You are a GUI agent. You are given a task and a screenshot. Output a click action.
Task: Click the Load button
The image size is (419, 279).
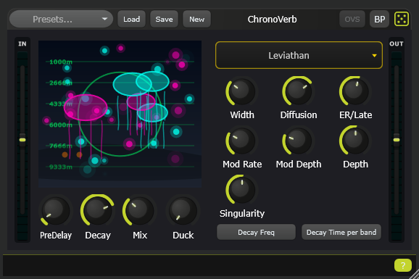(131, 19)
